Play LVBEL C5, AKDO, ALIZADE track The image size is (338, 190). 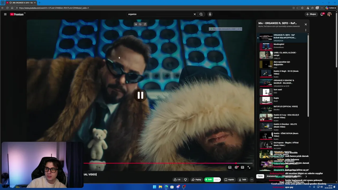click(283, 55)
